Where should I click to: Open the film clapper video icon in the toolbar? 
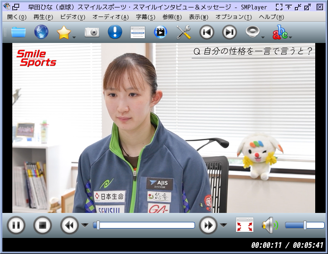[160, 32]
